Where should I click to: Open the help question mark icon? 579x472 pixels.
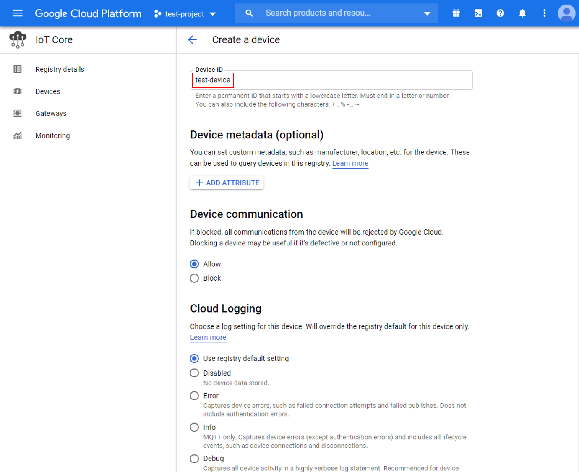click(x=500, y=13)
